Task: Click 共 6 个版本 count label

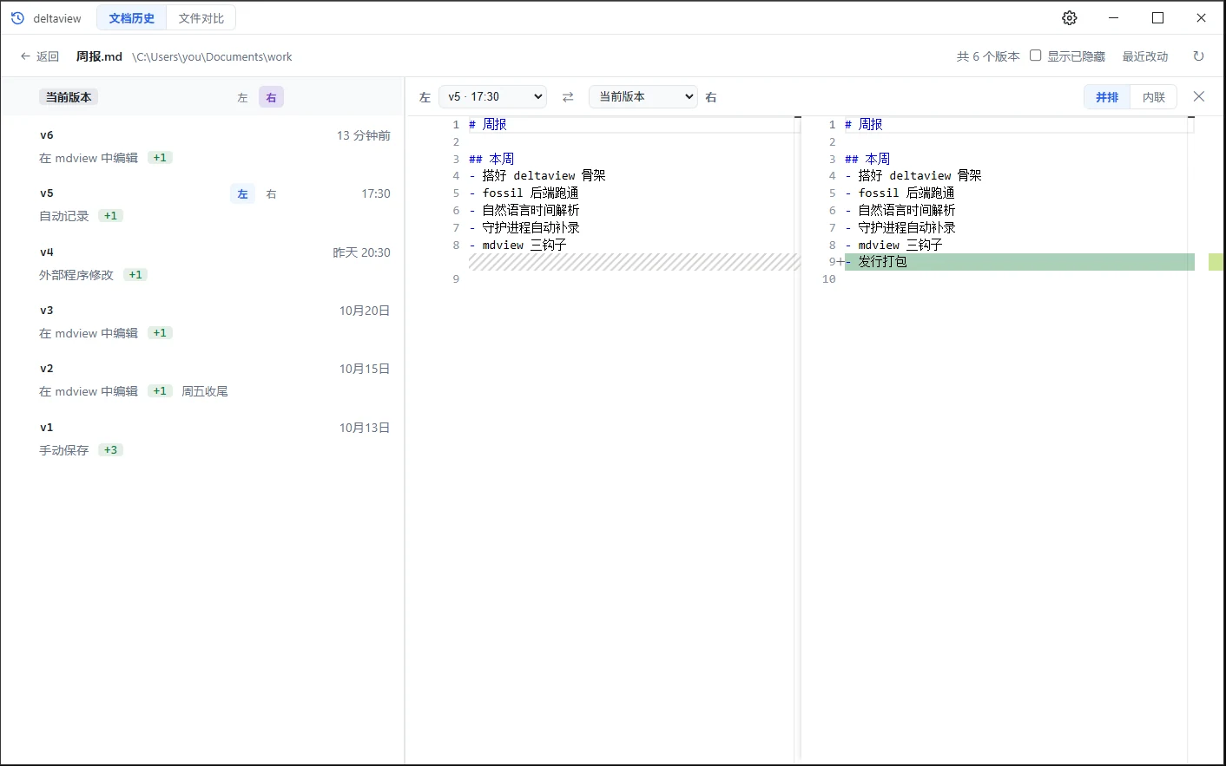Action: coord(988,56)
